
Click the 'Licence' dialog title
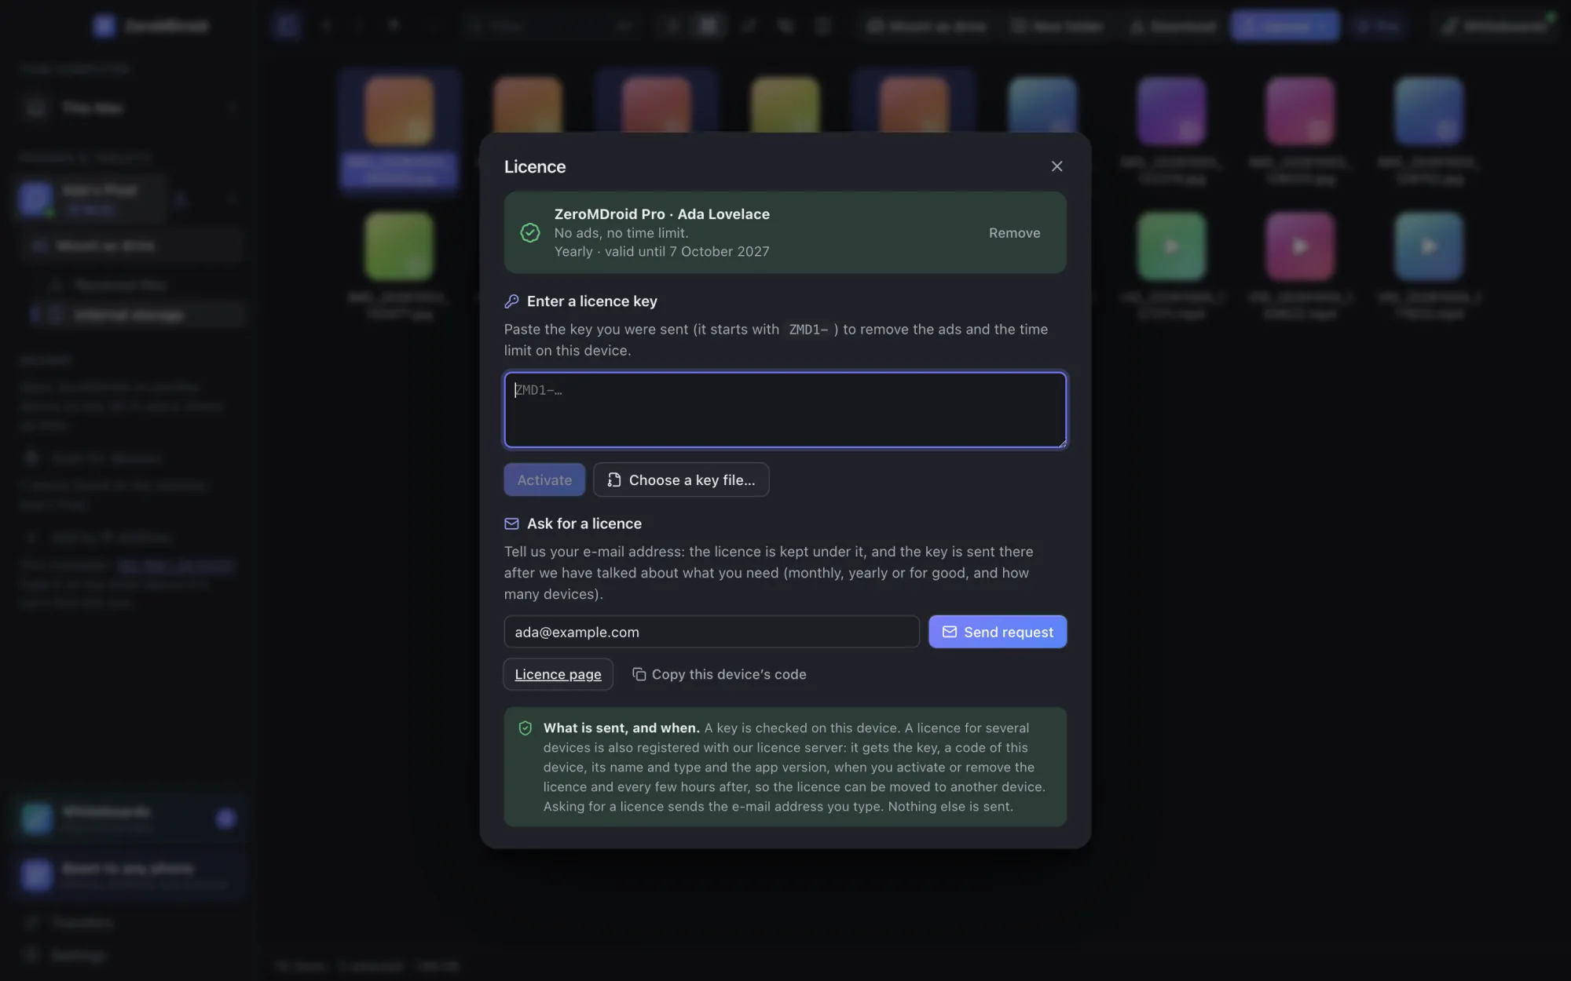535,166
